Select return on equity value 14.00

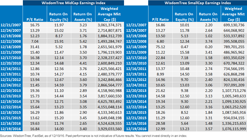pyautogui.click(x=59, y=129)
